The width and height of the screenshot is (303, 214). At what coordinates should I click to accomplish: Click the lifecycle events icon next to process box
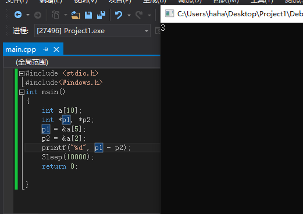pos(158,31)
